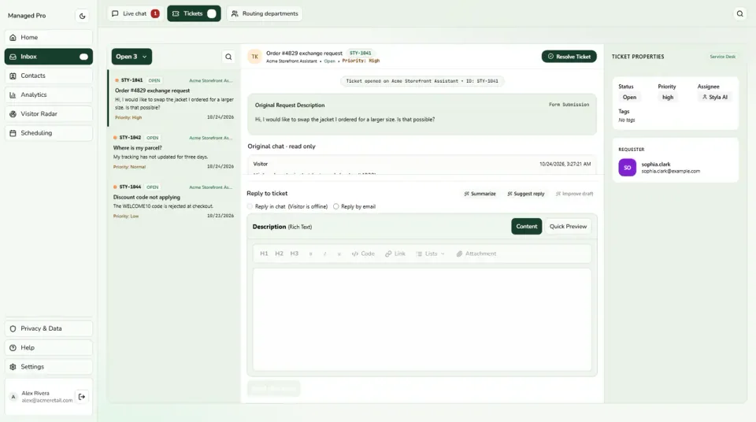
Task: Select the Content tab
Action: pos(527,227)
